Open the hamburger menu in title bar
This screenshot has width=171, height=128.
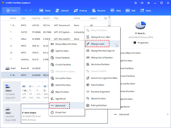(x=149, y=3)
